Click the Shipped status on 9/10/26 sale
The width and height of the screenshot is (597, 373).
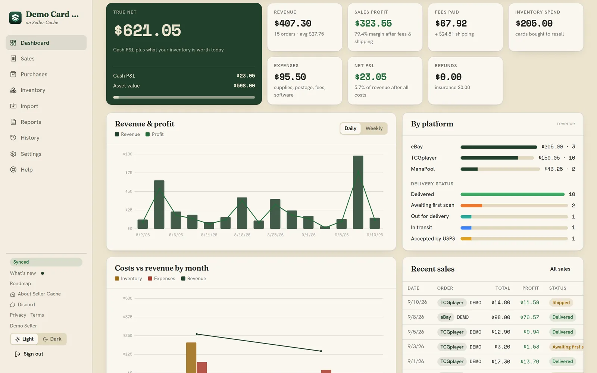(x=561, y=303)
